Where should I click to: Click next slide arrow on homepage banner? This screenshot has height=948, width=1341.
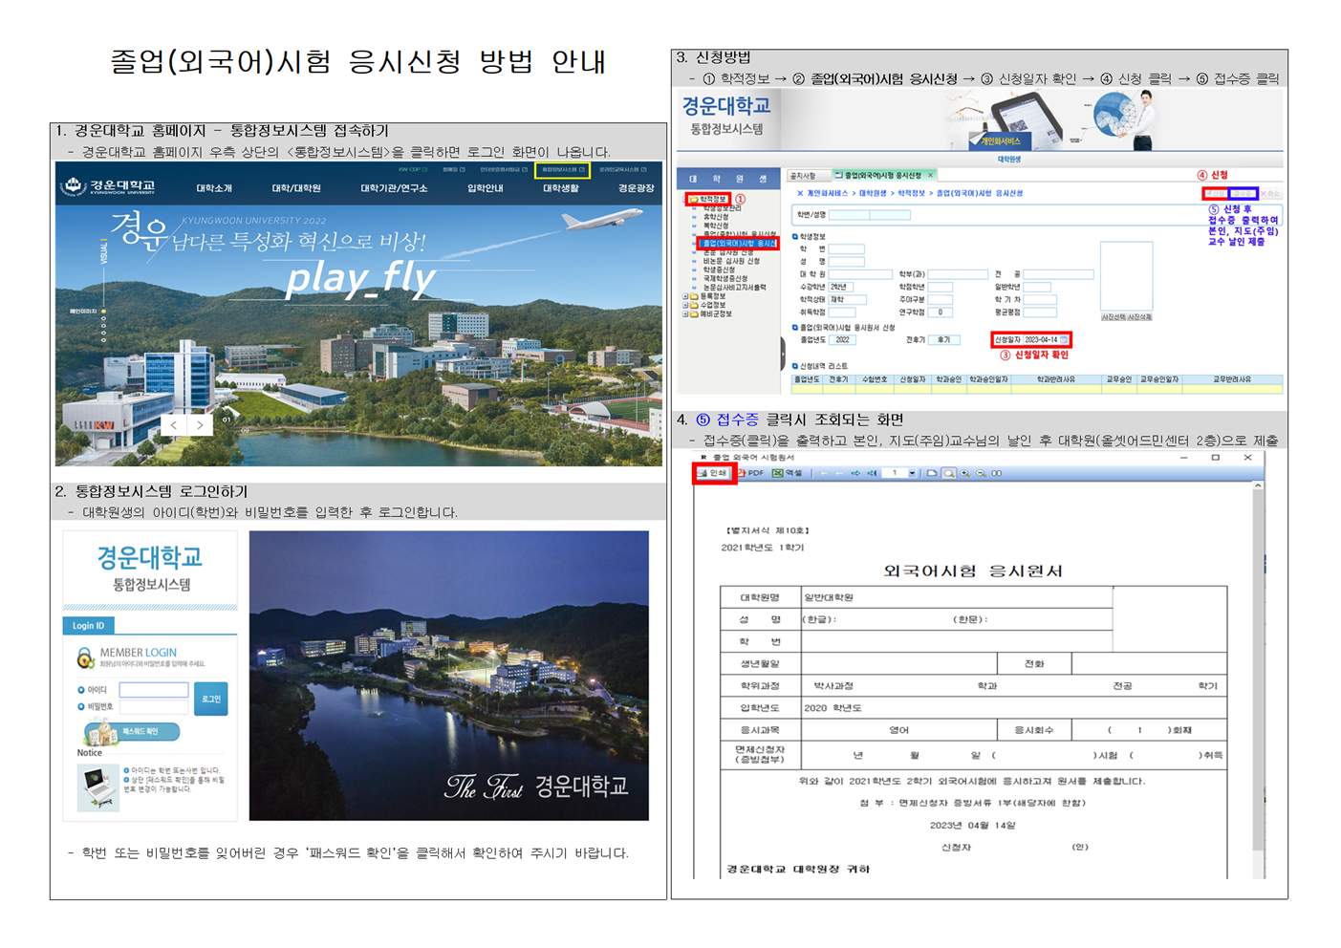[199, 424]
